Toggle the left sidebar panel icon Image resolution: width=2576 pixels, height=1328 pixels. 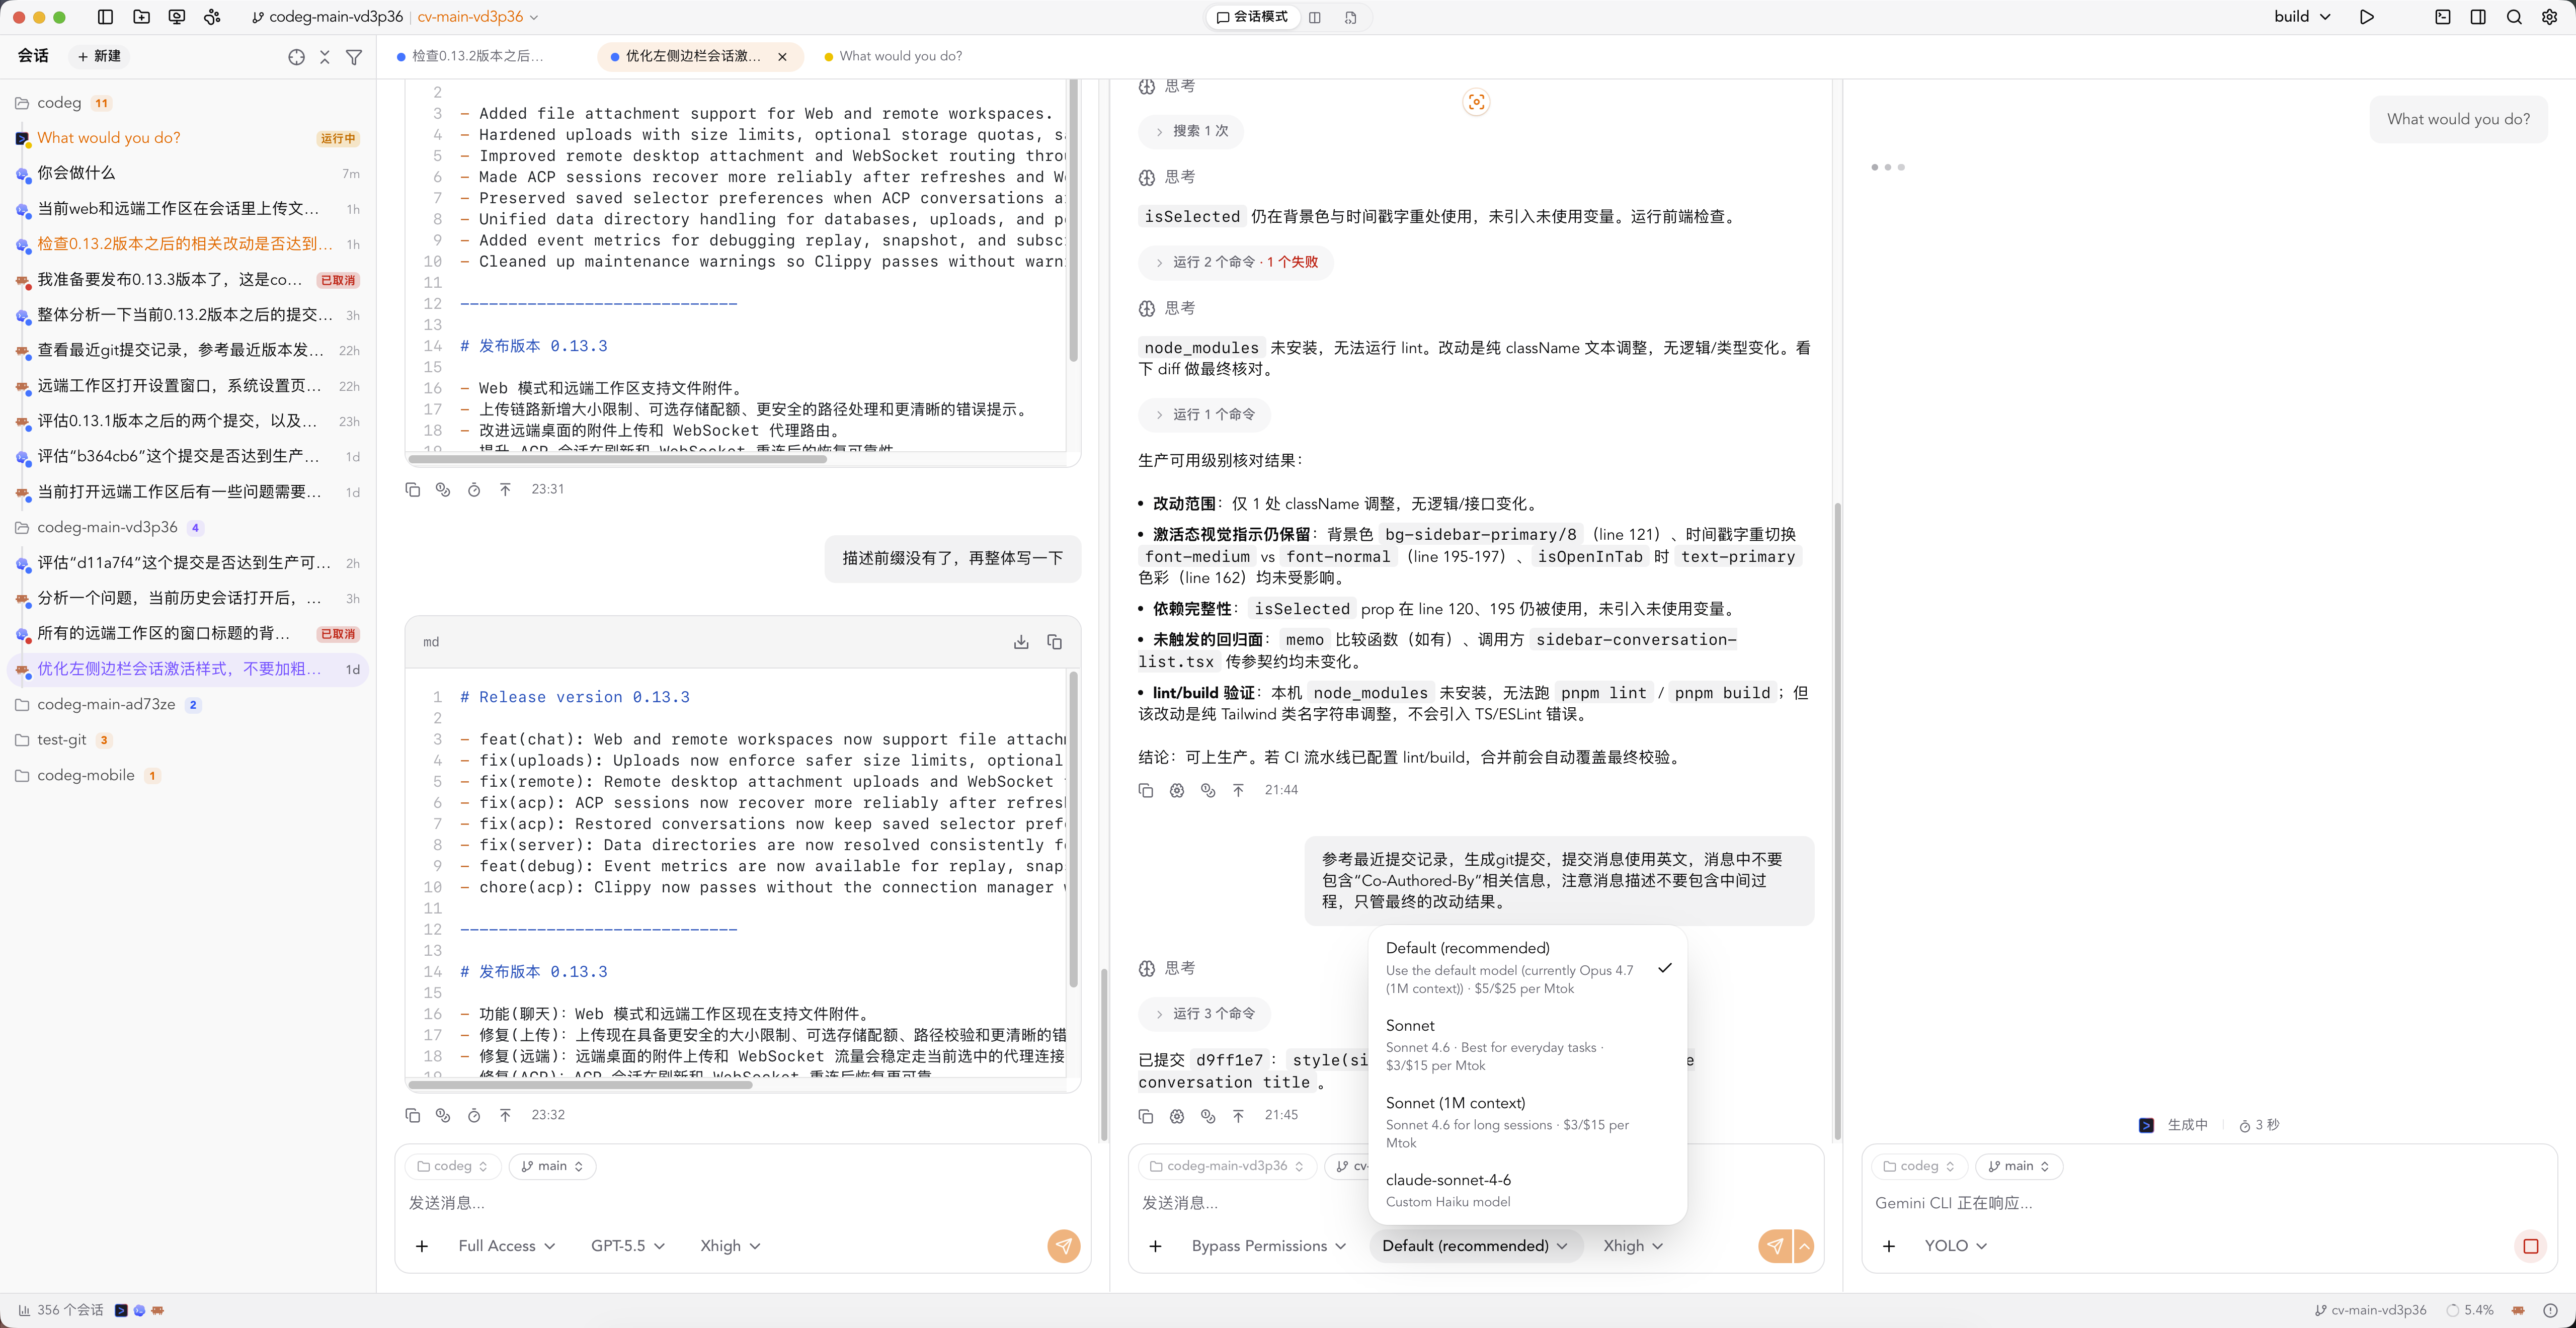coord(105,17)
